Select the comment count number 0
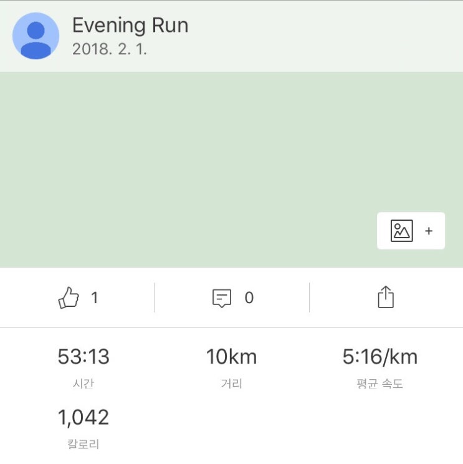This screenshot has height=464, width=463. tap(249, 298)
